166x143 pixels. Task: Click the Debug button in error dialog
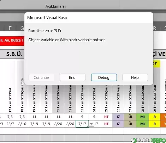104,77
